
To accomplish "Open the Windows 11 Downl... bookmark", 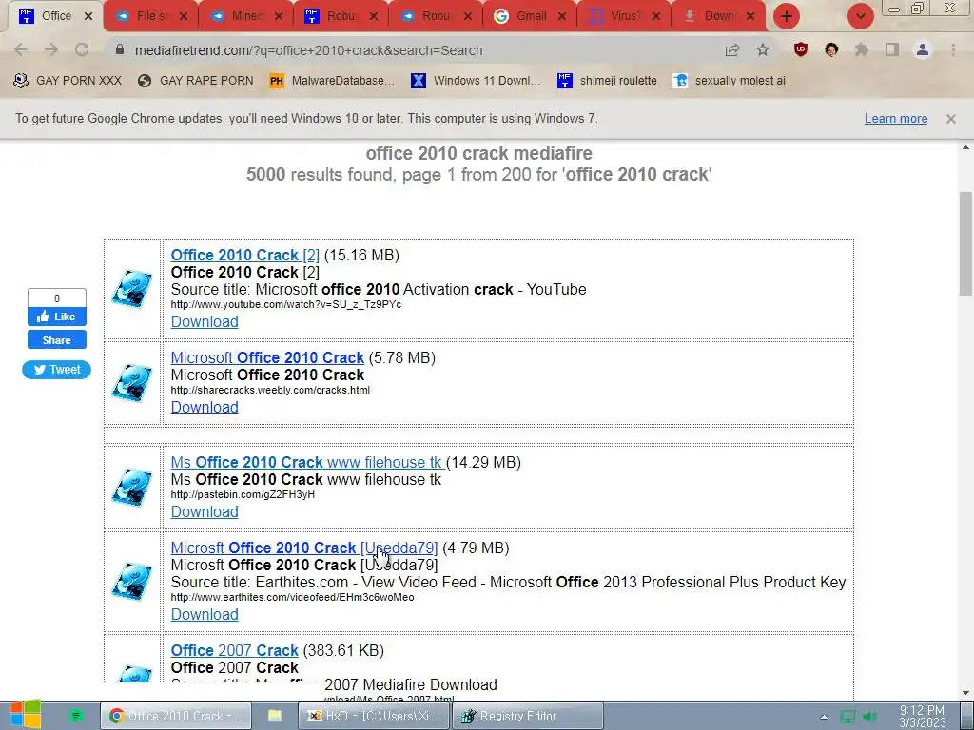I will pos(476,81).
